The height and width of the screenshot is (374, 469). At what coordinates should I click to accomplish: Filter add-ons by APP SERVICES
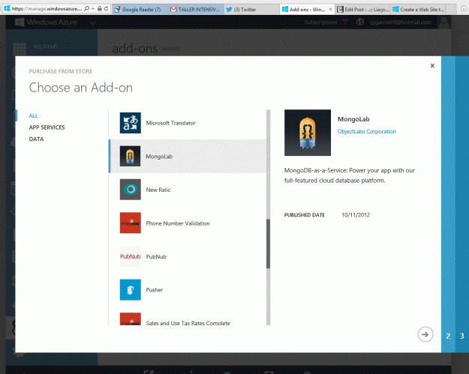47,127
